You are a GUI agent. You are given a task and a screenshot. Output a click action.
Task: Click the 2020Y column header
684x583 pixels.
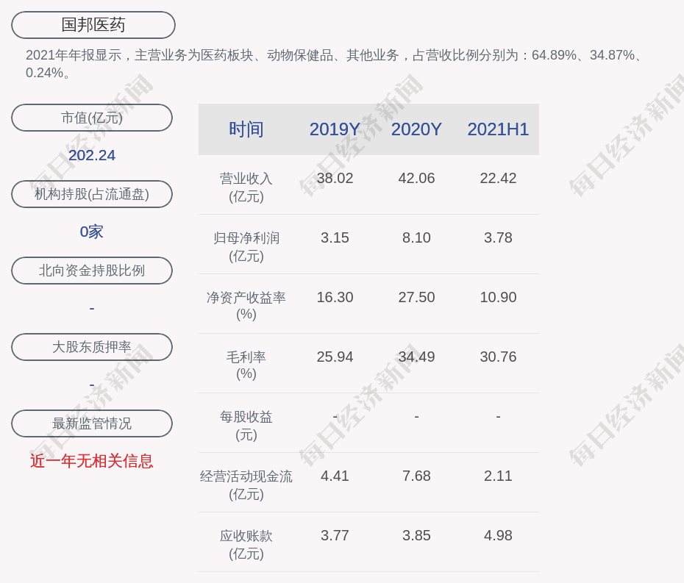coord(416,129)
